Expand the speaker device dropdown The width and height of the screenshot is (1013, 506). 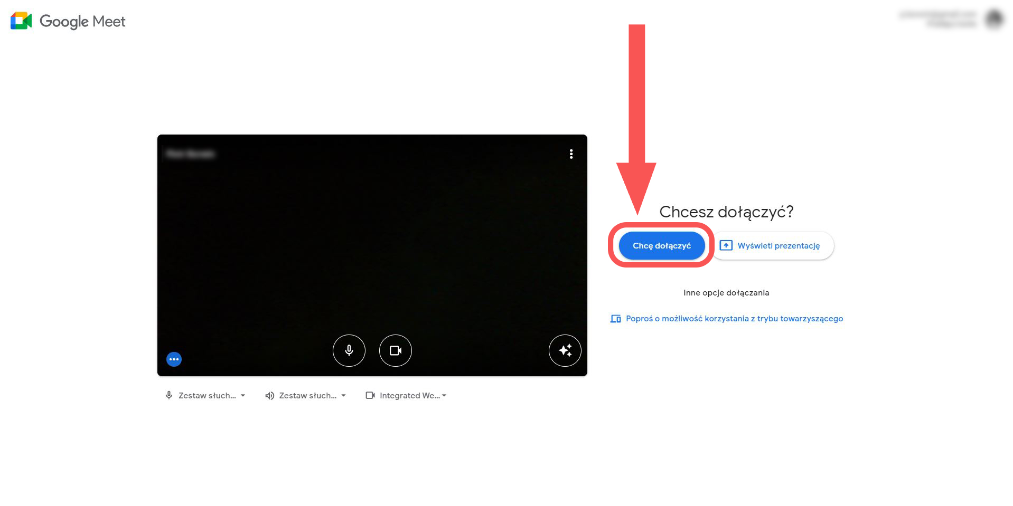pos(306,396)
